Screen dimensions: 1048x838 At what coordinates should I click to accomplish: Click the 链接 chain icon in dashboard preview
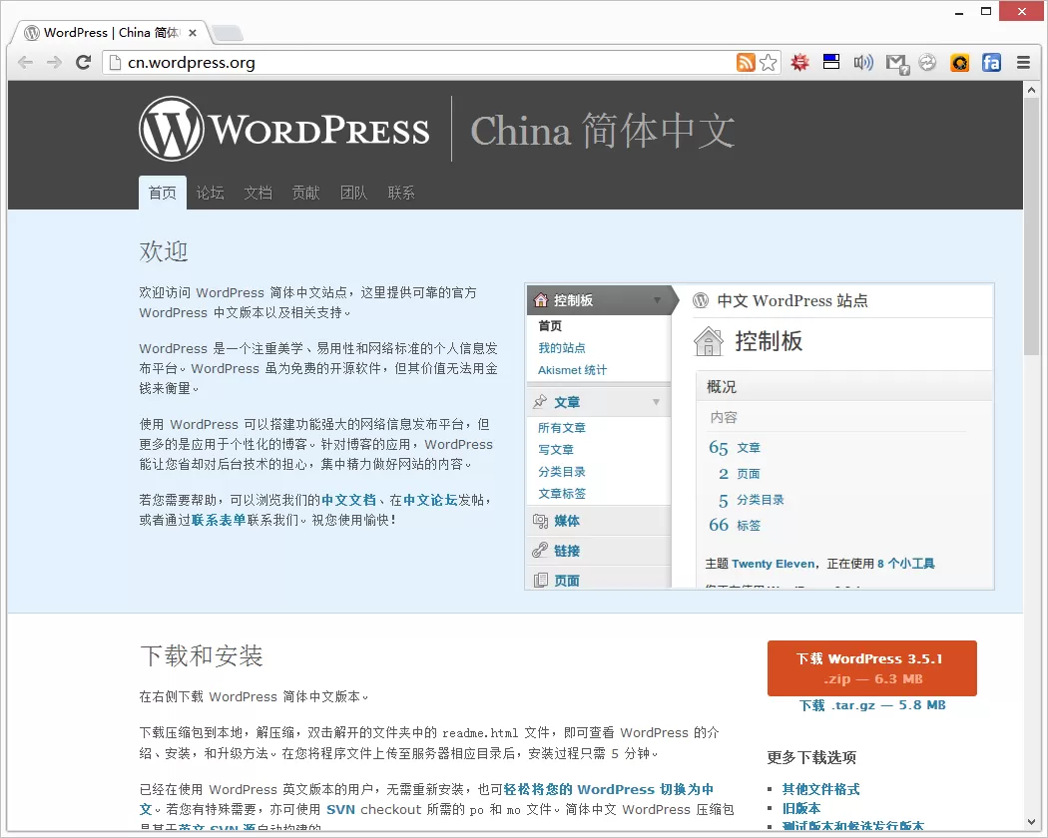[x=540, y=550]
